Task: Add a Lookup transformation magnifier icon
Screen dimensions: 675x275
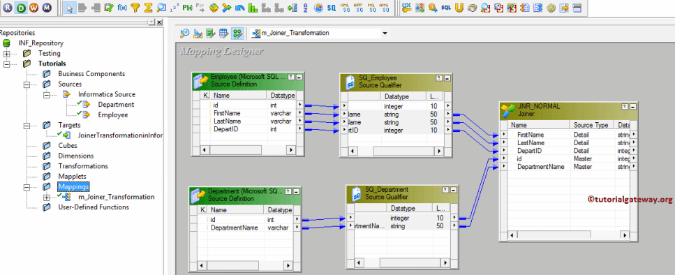Action: pos(161,7)
